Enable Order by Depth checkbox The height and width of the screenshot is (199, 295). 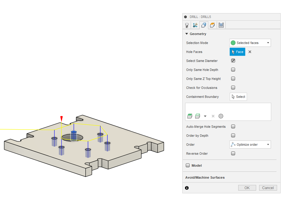pos(233,136)
